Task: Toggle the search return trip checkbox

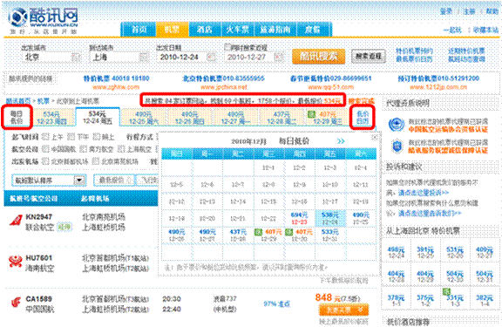Action: pos(227,47)
